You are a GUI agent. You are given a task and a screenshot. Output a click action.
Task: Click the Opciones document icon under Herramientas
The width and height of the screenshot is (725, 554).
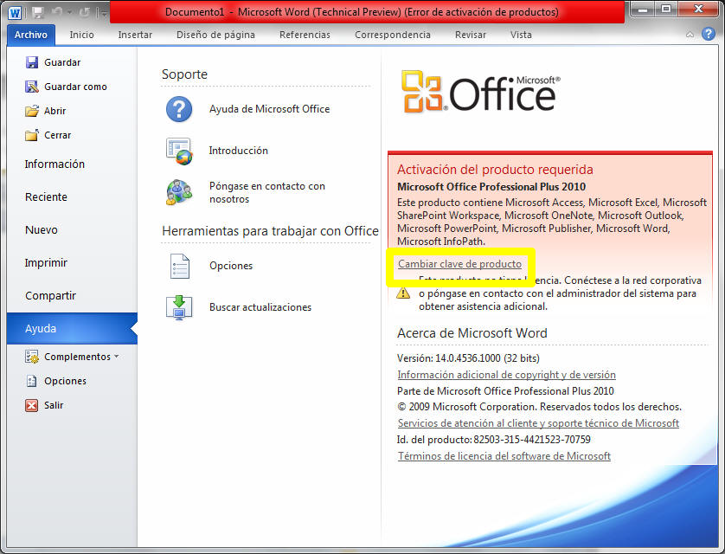179,266
